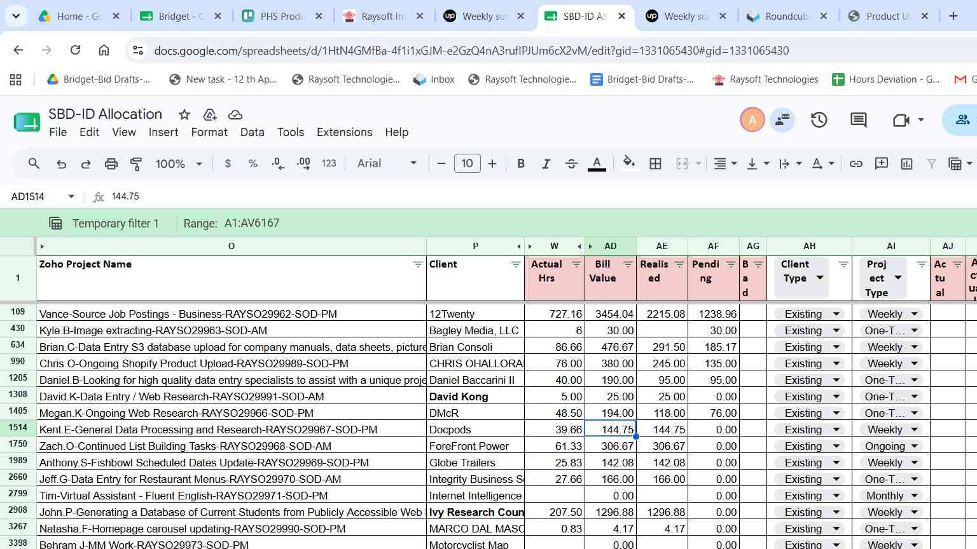Viewport: 977px width, 549px height.
Task: Open the comments panel icon
Action: click(x=859, y=119)
